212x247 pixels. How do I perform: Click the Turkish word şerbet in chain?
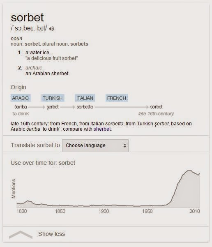[53, 107]
